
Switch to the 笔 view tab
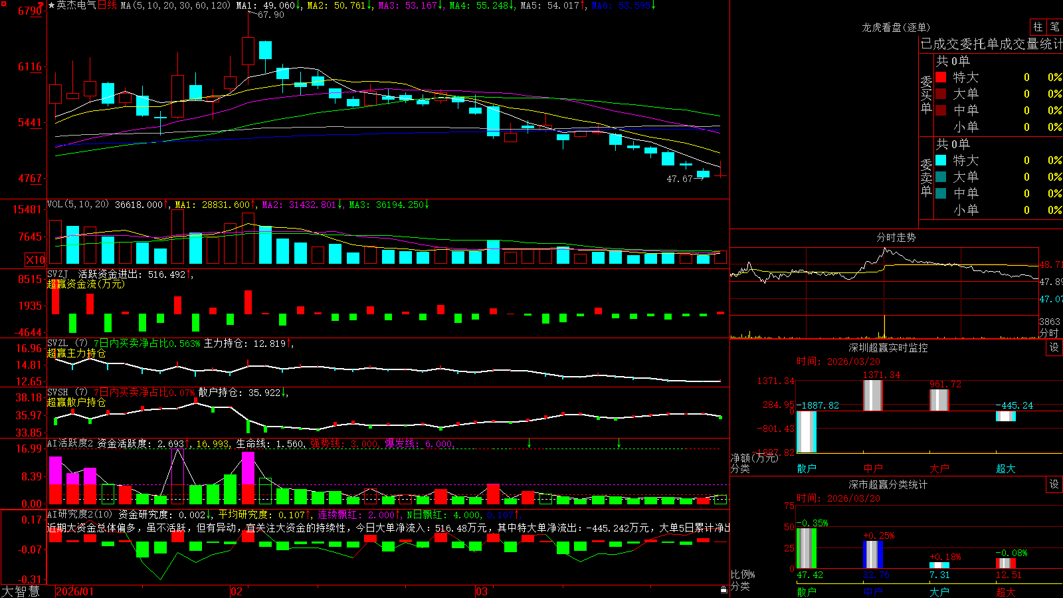pyautogui.click(x=1055, y=27)
